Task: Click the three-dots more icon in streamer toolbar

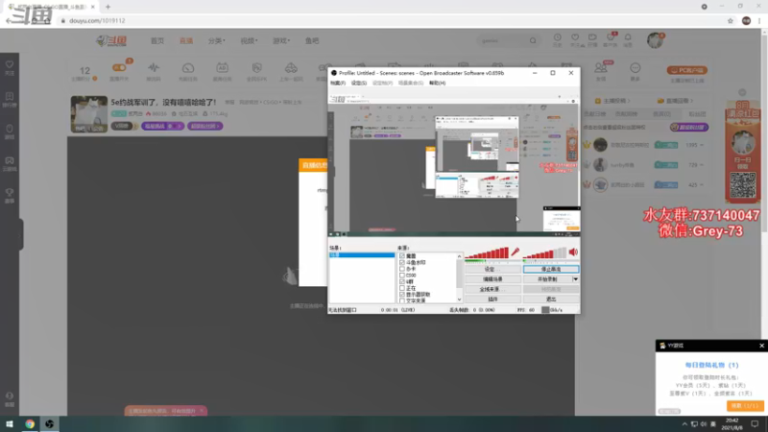Action: click(x=635, y=67)
